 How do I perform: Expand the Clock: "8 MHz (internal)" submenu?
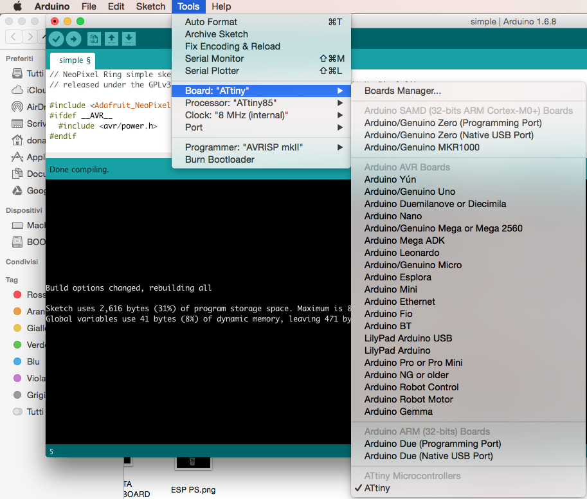coord(261,115)
